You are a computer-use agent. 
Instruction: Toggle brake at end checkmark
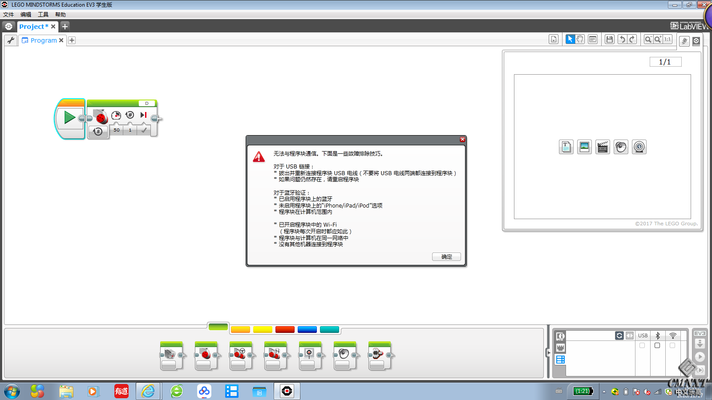(x=144, y=130)
